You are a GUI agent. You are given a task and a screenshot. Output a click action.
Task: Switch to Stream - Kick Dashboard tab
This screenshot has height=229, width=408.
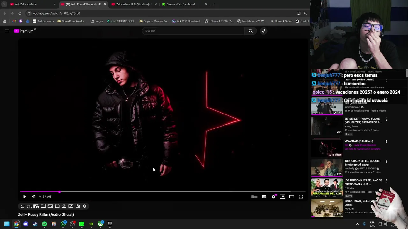pyautogui.click(x=184, y=4)
